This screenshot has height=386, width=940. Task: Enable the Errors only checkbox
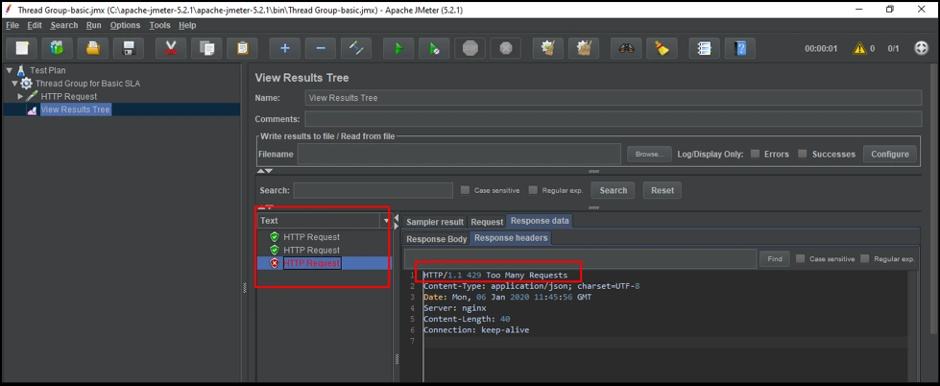click(756, 154)
